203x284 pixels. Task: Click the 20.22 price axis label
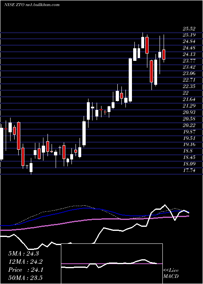click(189, 125)
